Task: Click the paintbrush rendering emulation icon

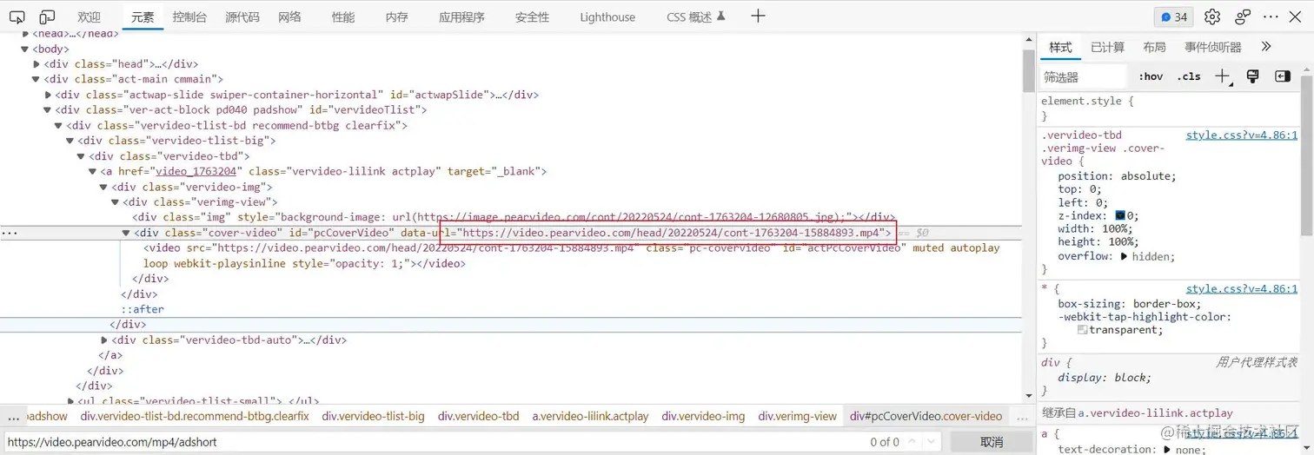Action: point(1253,76)
